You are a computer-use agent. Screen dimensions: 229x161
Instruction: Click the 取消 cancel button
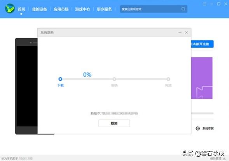tap(114, 123)
